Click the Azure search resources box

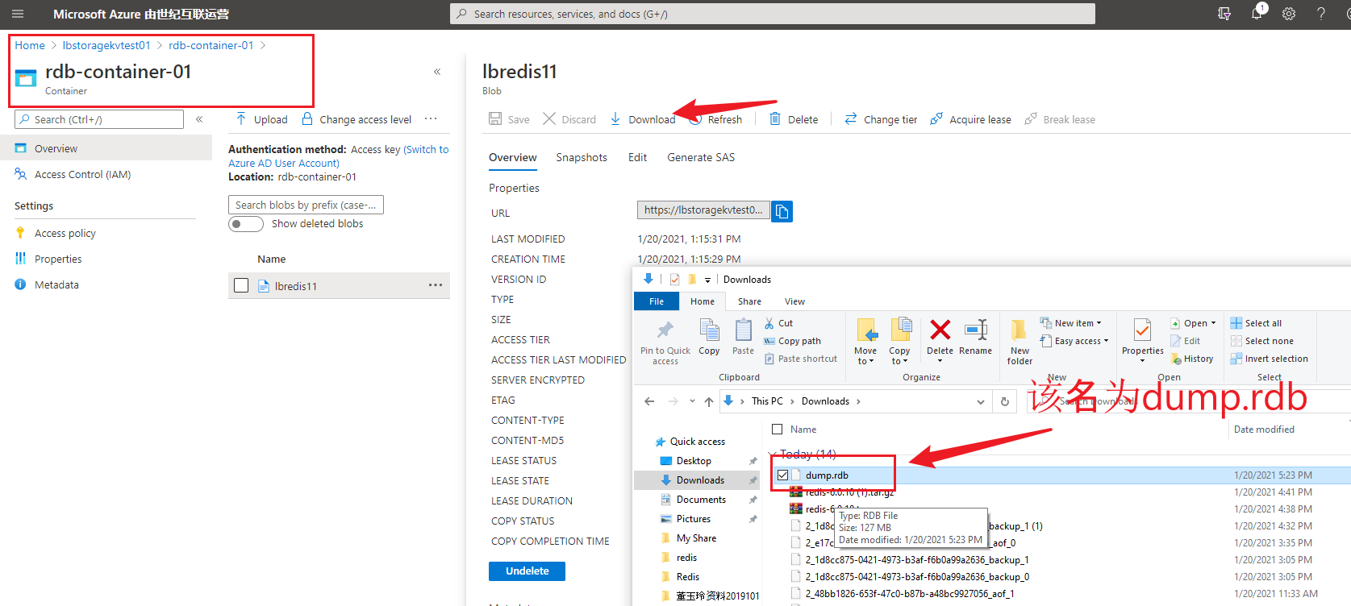pyautogui.click(x=772, y=14)
